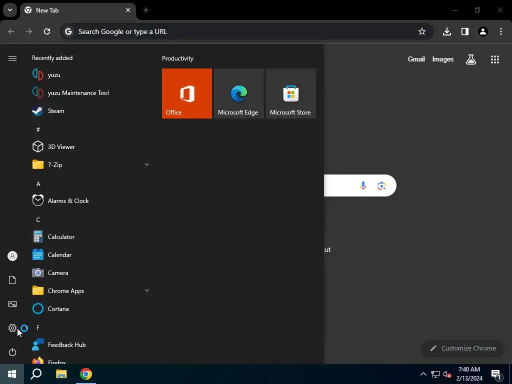Screen dimensions: 512x384
Task: Open a new tab with plus button
Action: (x=146, y=10)
